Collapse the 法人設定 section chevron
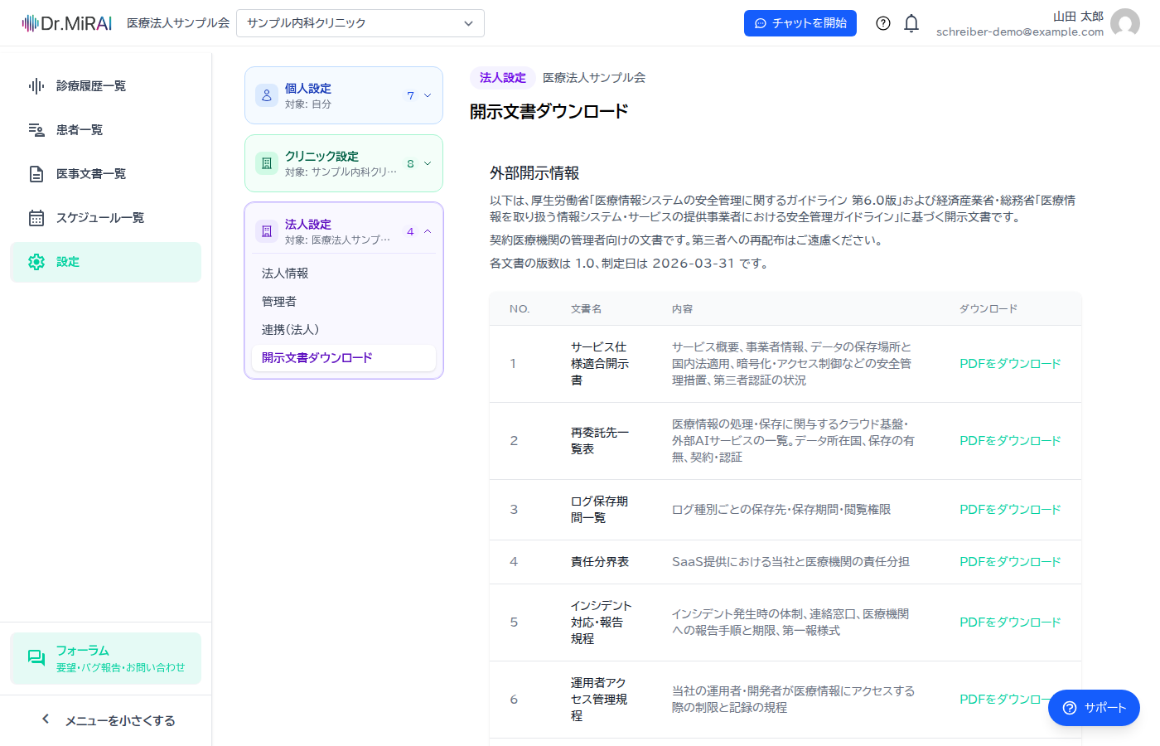Viewport: 1160px width, 746px height. [428, 231]
